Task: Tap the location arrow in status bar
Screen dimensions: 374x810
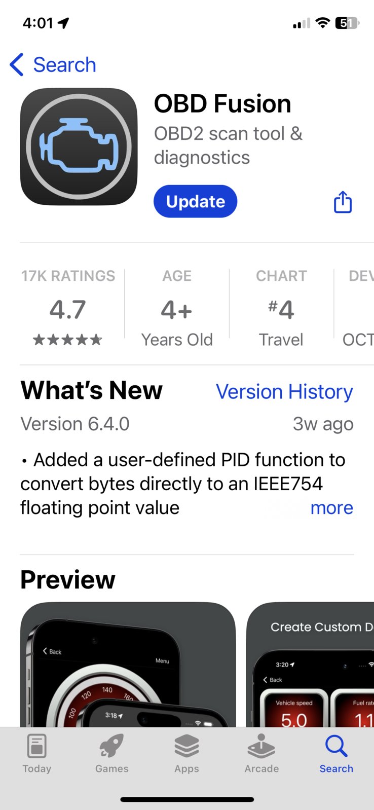Action: 63,23
